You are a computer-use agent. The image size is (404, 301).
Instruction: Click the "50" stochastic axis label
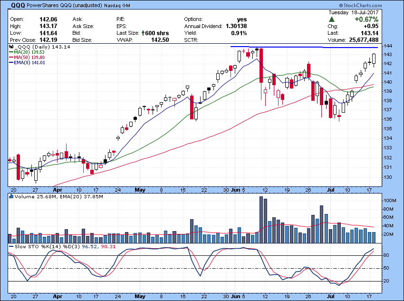click(x=386, y=268)
